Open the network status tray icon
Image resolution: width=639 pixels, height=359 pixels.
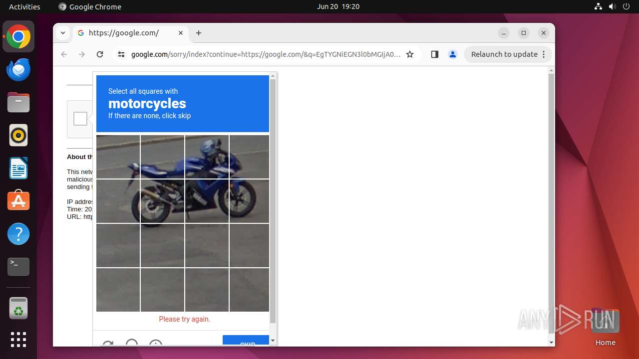(x=599, y=6)
